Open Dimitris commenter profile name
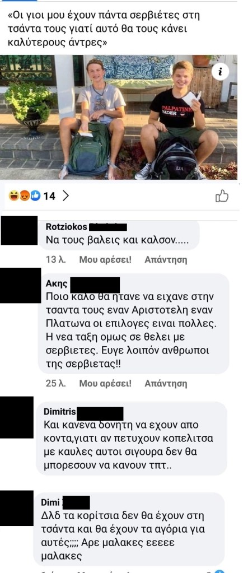The width and height of the screenshot is (248, 573). tap(60, 412)
